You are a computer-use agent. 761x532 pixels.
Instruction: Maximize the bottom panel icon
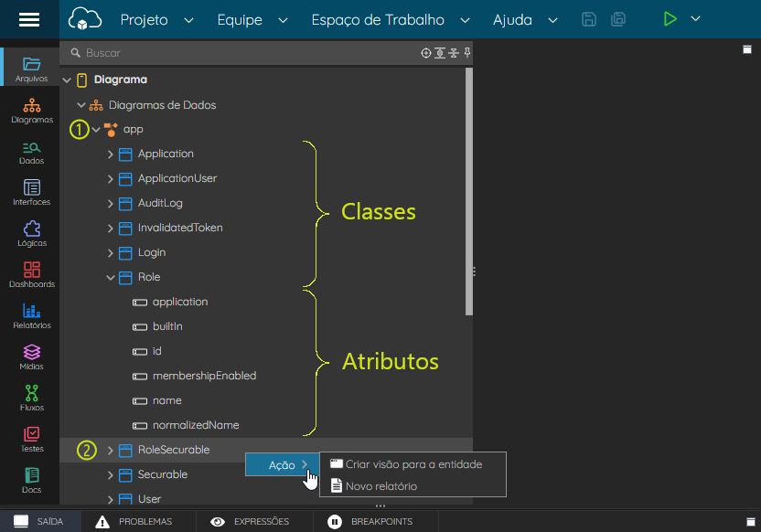[750, 522]
